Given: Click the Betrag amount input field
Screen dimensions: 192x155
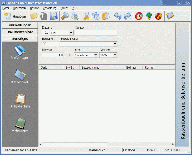Looking at the screenshot, I should [53, 55].
